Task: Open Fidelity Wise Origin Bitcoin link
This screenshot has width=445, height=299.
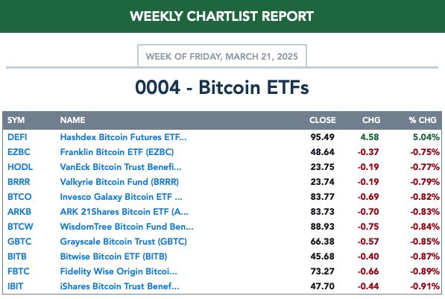Action: click(x=119, y=271)
